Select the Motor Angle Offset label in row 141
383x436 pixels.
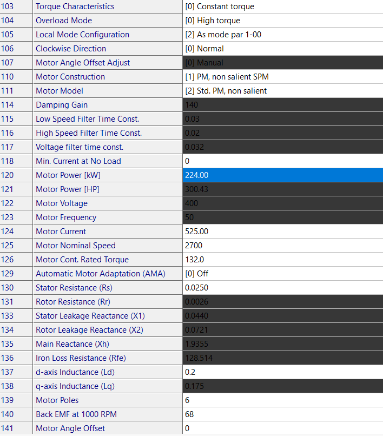tap(70, 428)
